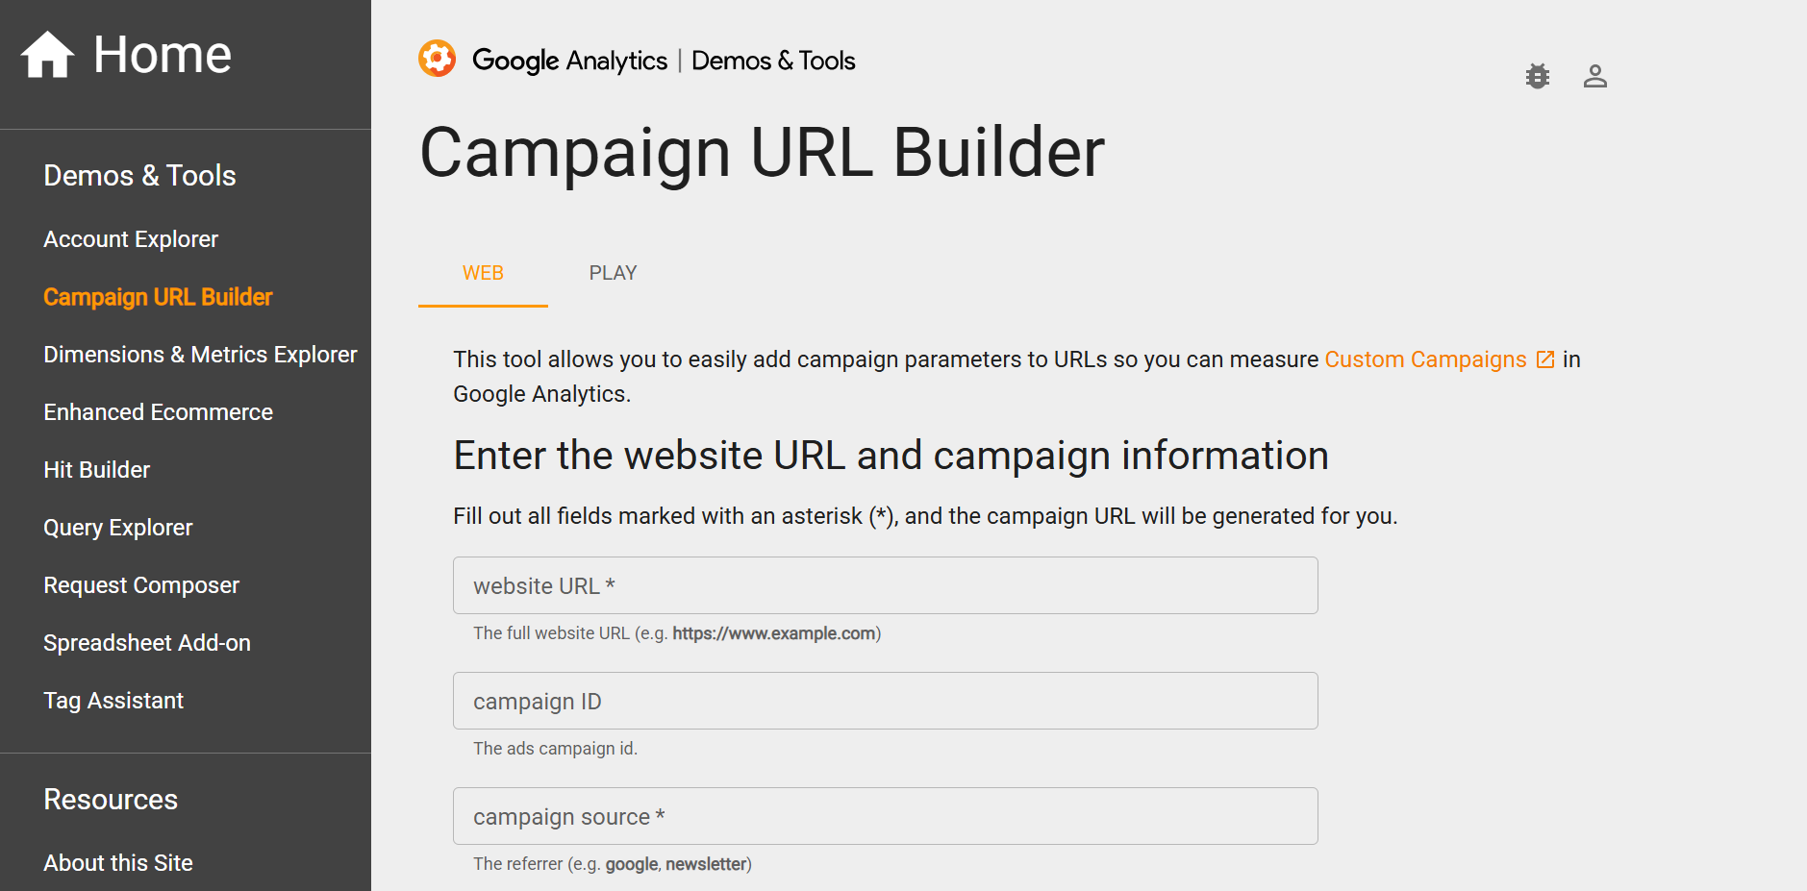Open the bug report icon
Viewport: 1807px width, 891px height.
(1538, 76)
